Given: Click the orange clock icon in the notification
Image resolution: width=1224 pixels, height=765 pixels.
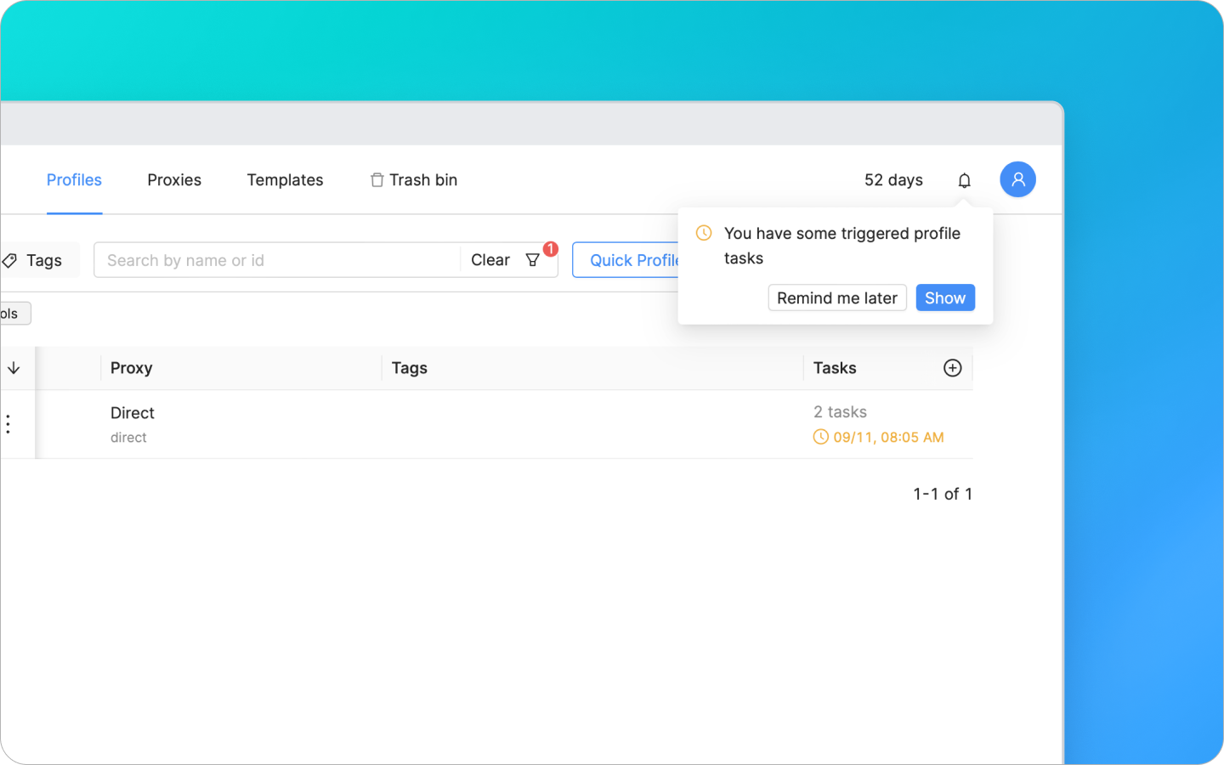Looking at the screenshot, I should 704,232.
